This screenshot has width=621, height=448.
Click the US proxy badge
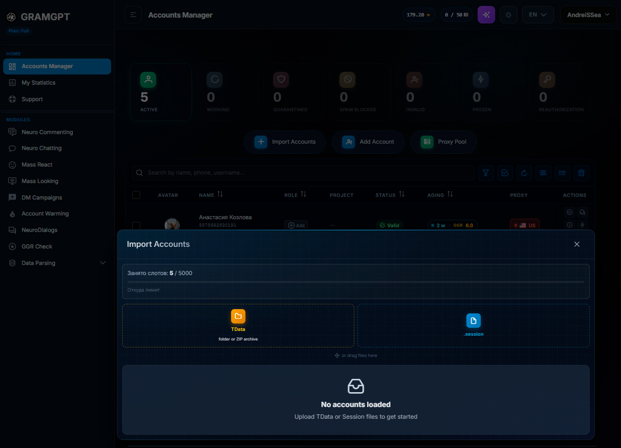[x=525, y=225]
